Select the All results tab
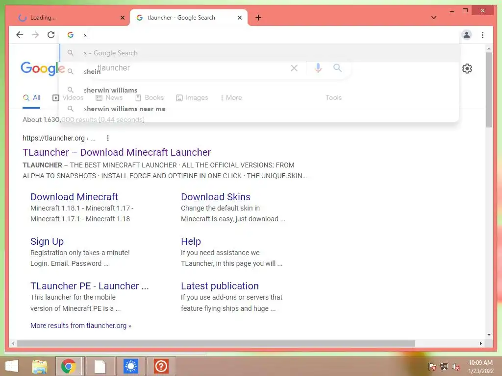Screen dimensions: 502x376 [31, 98]
